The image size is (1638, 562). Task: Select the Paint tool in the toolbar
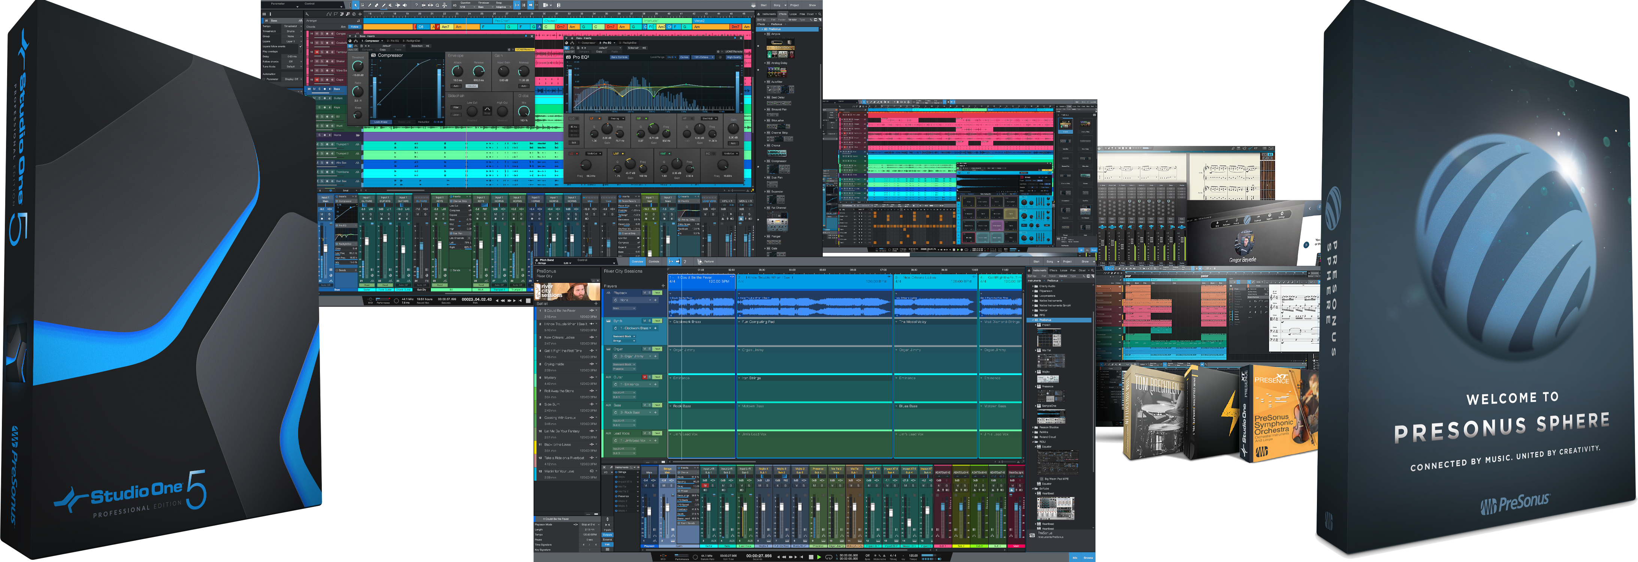tap(385, 6)
